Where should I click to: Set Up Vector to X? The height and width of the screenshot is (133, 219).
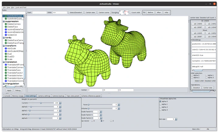pyautogui.click(x=92, y=121)
